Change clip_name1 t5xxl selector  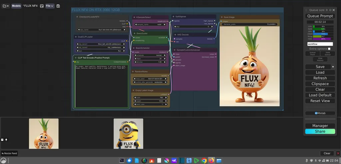[101, 44]
